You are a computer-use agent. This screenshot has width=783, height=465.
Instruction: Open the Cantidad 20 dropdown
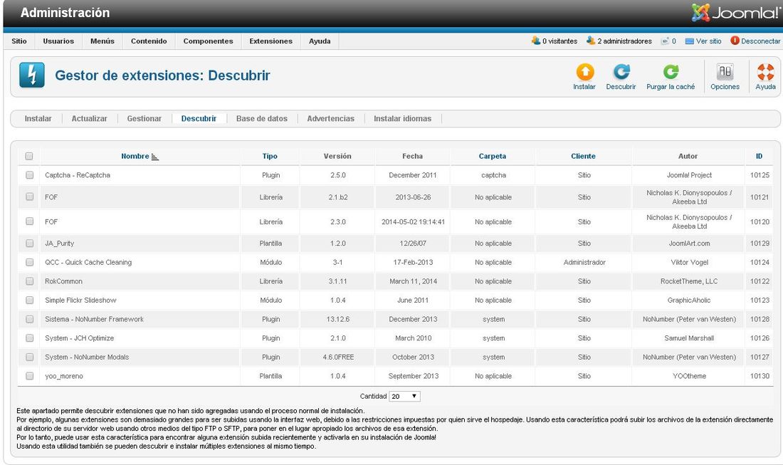[404, 396]
